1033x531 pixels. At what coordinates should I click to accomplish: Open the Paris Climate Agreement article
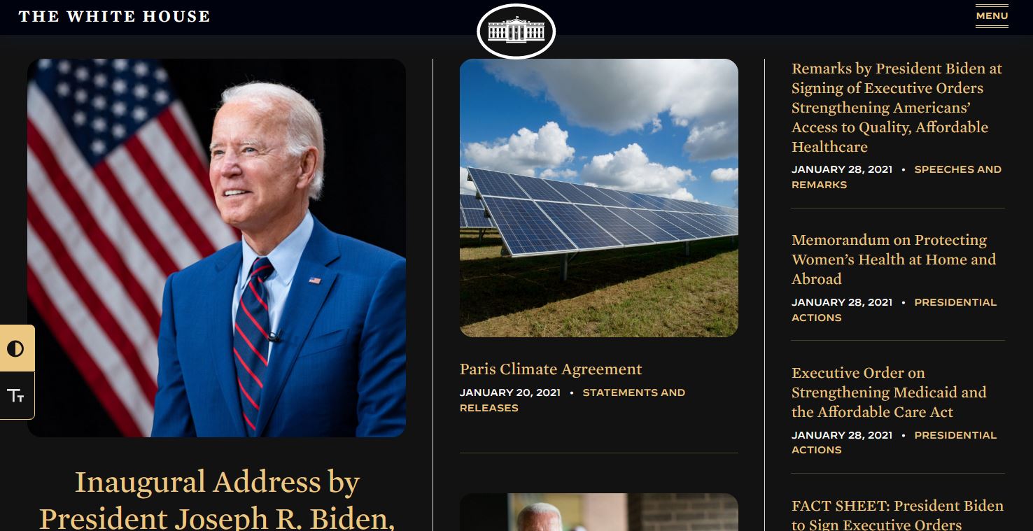coord(551,369)
